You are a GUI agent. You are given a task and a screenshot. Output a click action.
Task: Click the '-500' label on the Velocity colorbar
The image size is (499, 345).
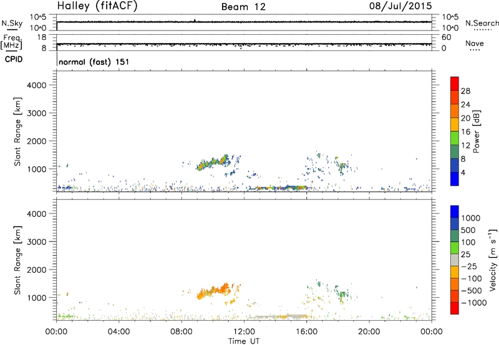[x=472, y=290]
